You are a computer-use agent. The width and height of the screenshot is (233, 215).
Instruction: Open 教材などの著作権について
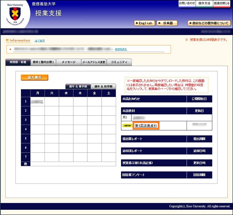click(x=209, y=23)
